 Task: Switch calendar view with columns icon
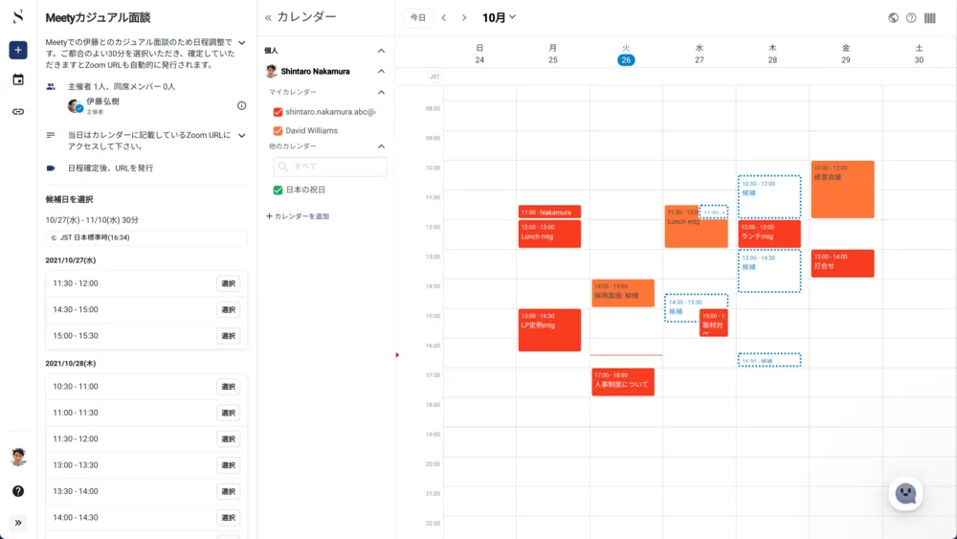929,17
